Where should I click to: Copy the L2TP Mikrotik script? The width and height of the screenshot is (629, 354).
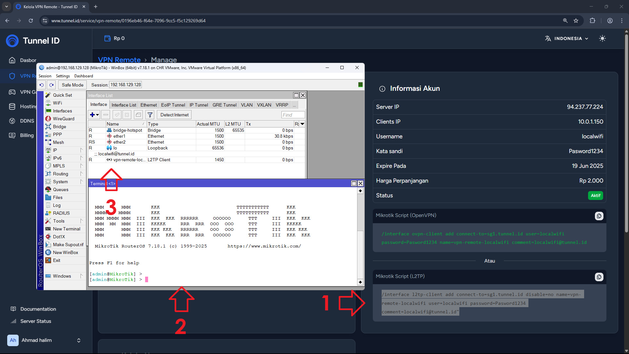point(599,277)
